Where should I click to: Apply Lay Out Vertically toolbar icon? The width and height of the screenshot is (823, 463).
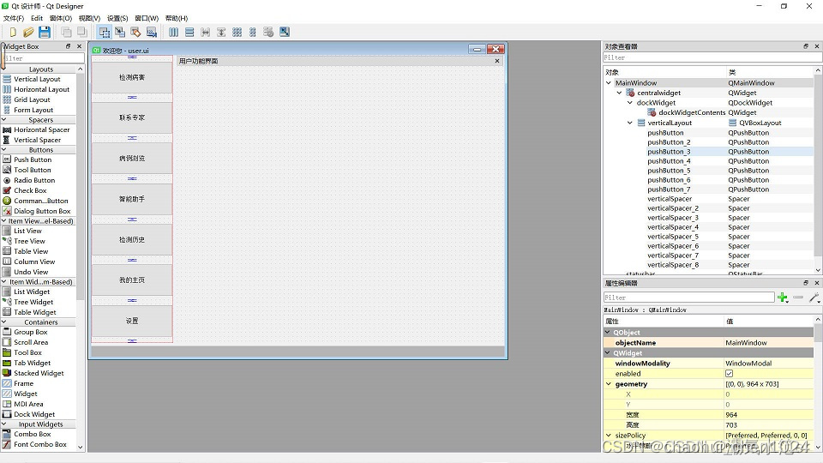pyautogui.click(x=189, y=32)
